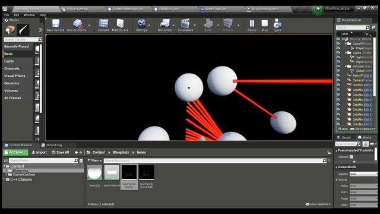The width and height of the screenshot is (380, 214).
Task: Switch to the World Settings tab
Action: coord(365,137)
